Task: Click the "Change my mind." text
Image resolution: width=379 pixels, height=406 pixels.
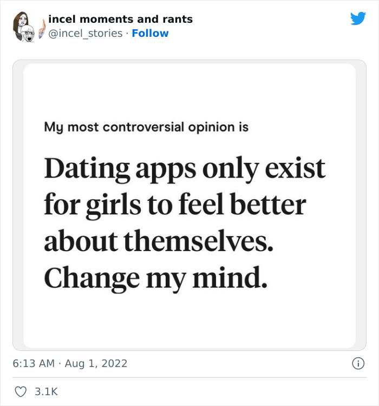Action: point(156,278)
